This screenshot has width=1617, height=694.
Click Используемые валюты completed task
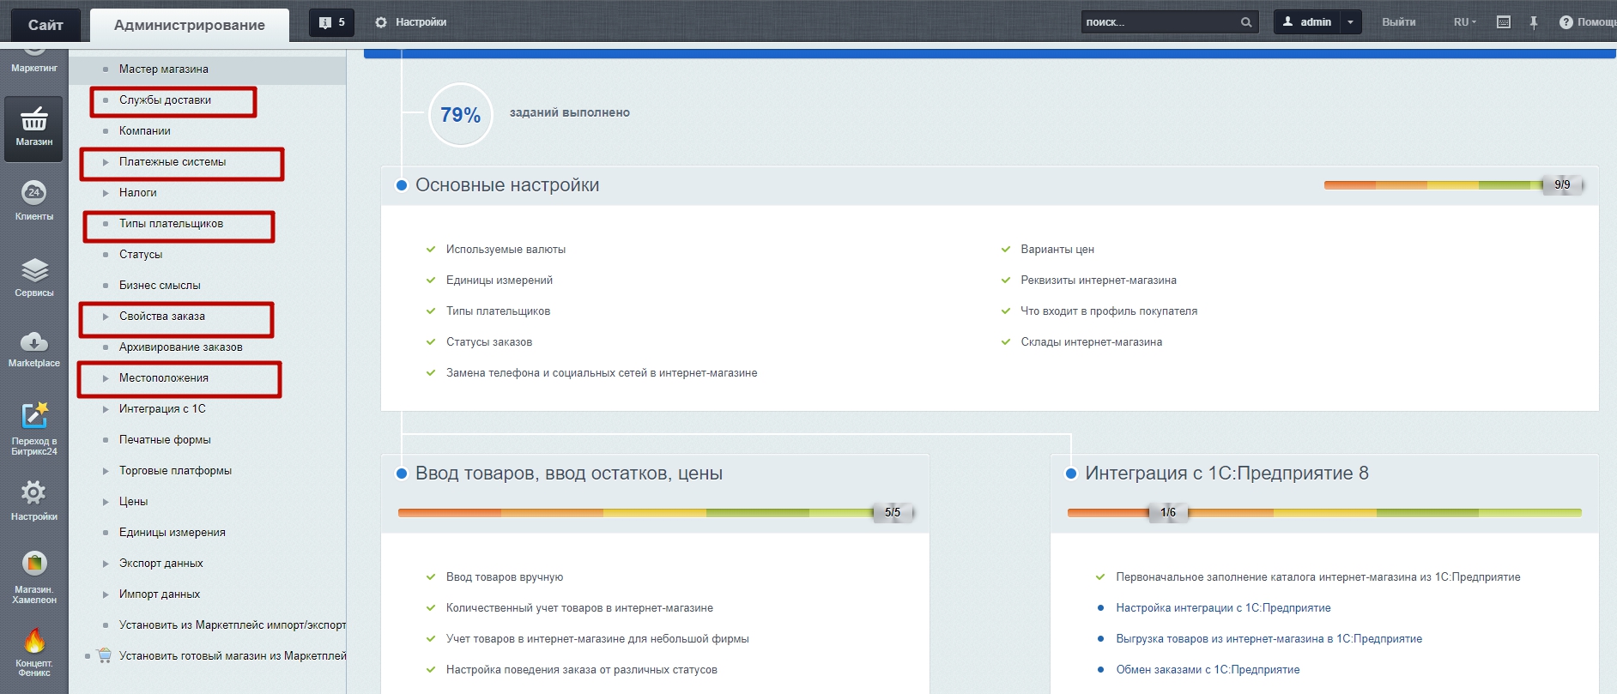coord(506,250)
